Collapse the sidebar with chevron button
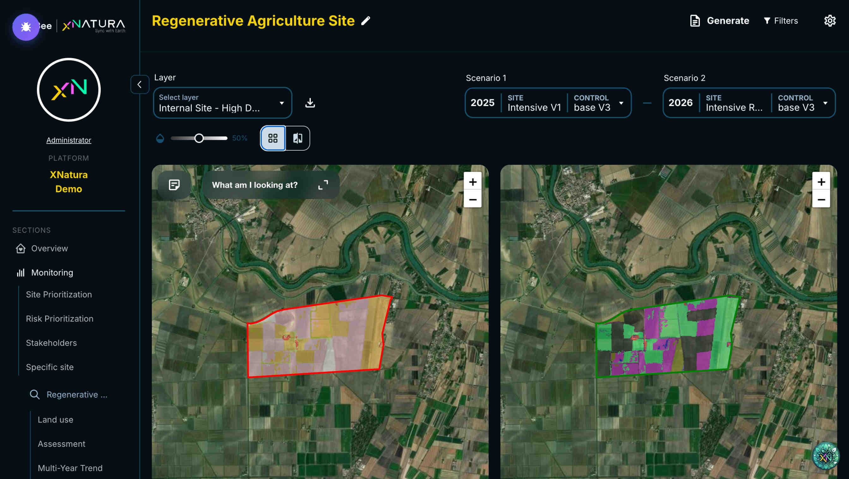Viewport: 849px width, 479px height. (140, 84)
